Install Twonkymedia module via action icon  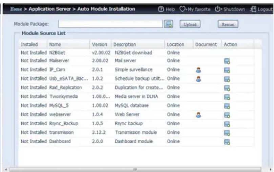coord(227,97)
